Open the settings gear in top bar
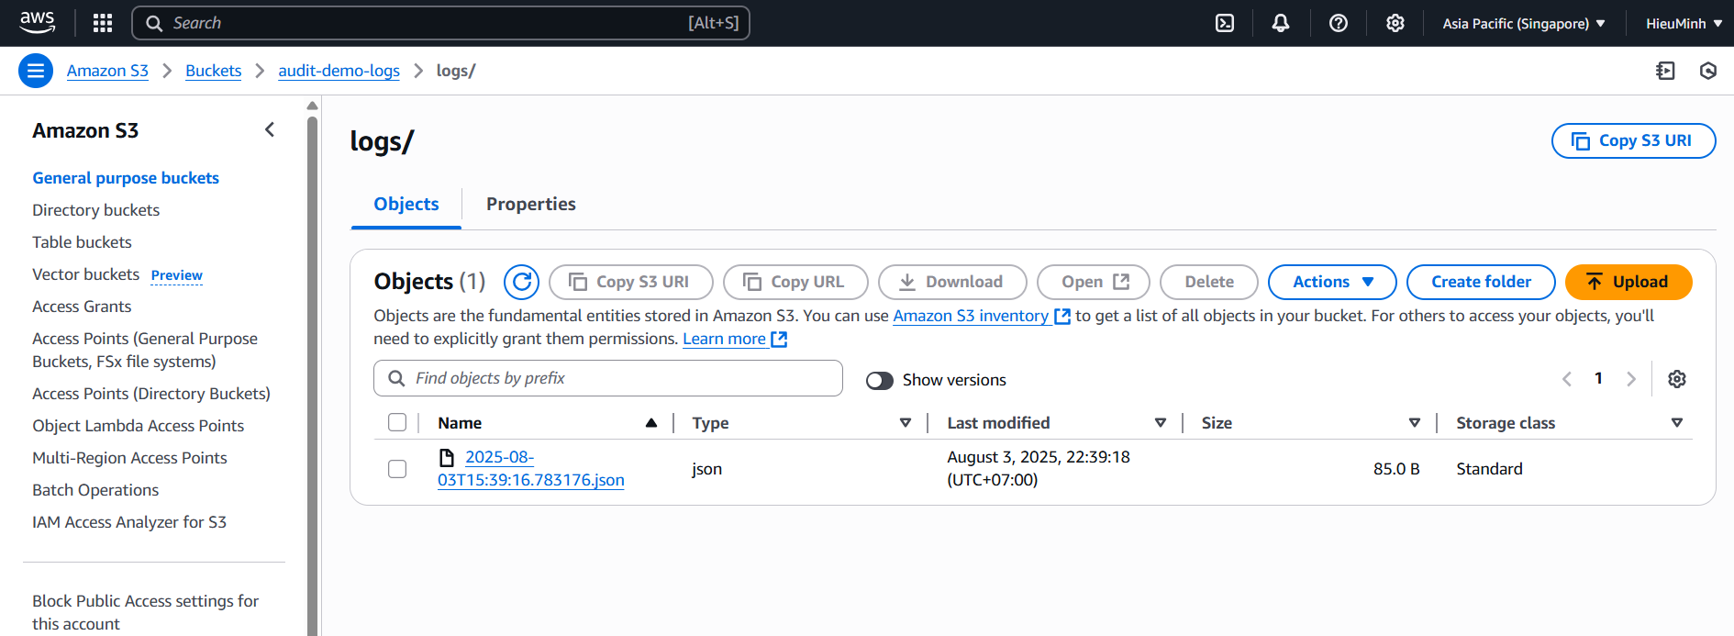This screenshot has height=636, width=1734. click(1395, 23)
